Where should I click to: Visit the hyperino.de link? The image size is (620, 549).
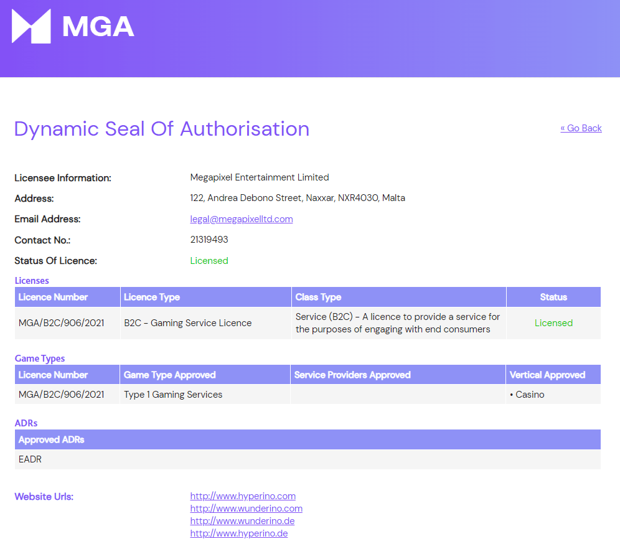coord(239,533)
